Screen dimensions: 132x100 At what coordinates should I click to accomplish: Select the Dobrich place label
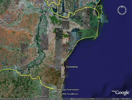(42, 96)
